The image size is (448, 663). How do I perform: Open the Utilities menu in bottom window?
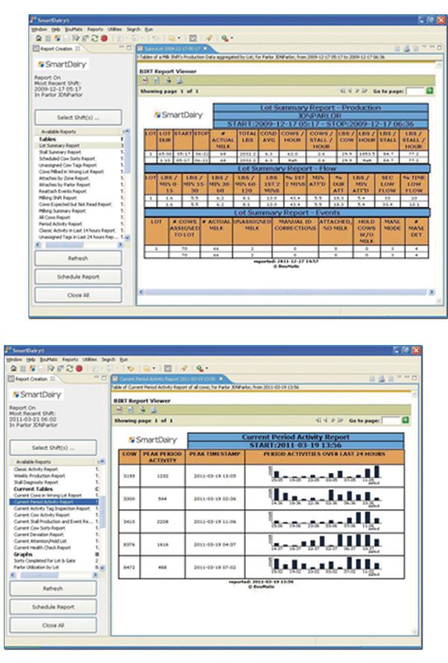(90, 359)
